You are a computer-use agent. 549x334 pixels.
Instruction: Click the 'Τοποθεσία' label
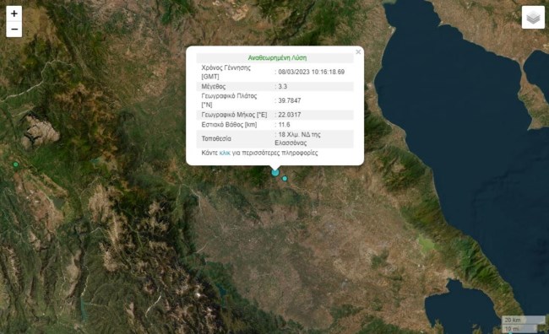216,139
